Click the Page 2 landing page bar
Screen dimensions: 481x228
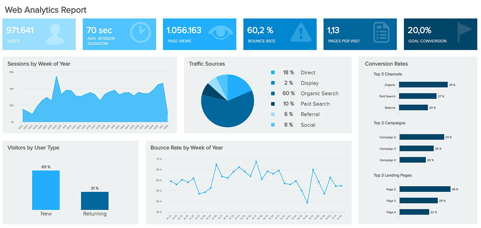(424, 189)
